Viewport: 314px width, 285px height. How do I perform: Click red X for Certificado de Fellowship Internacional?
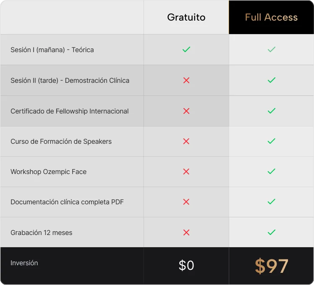click(186, 111)
